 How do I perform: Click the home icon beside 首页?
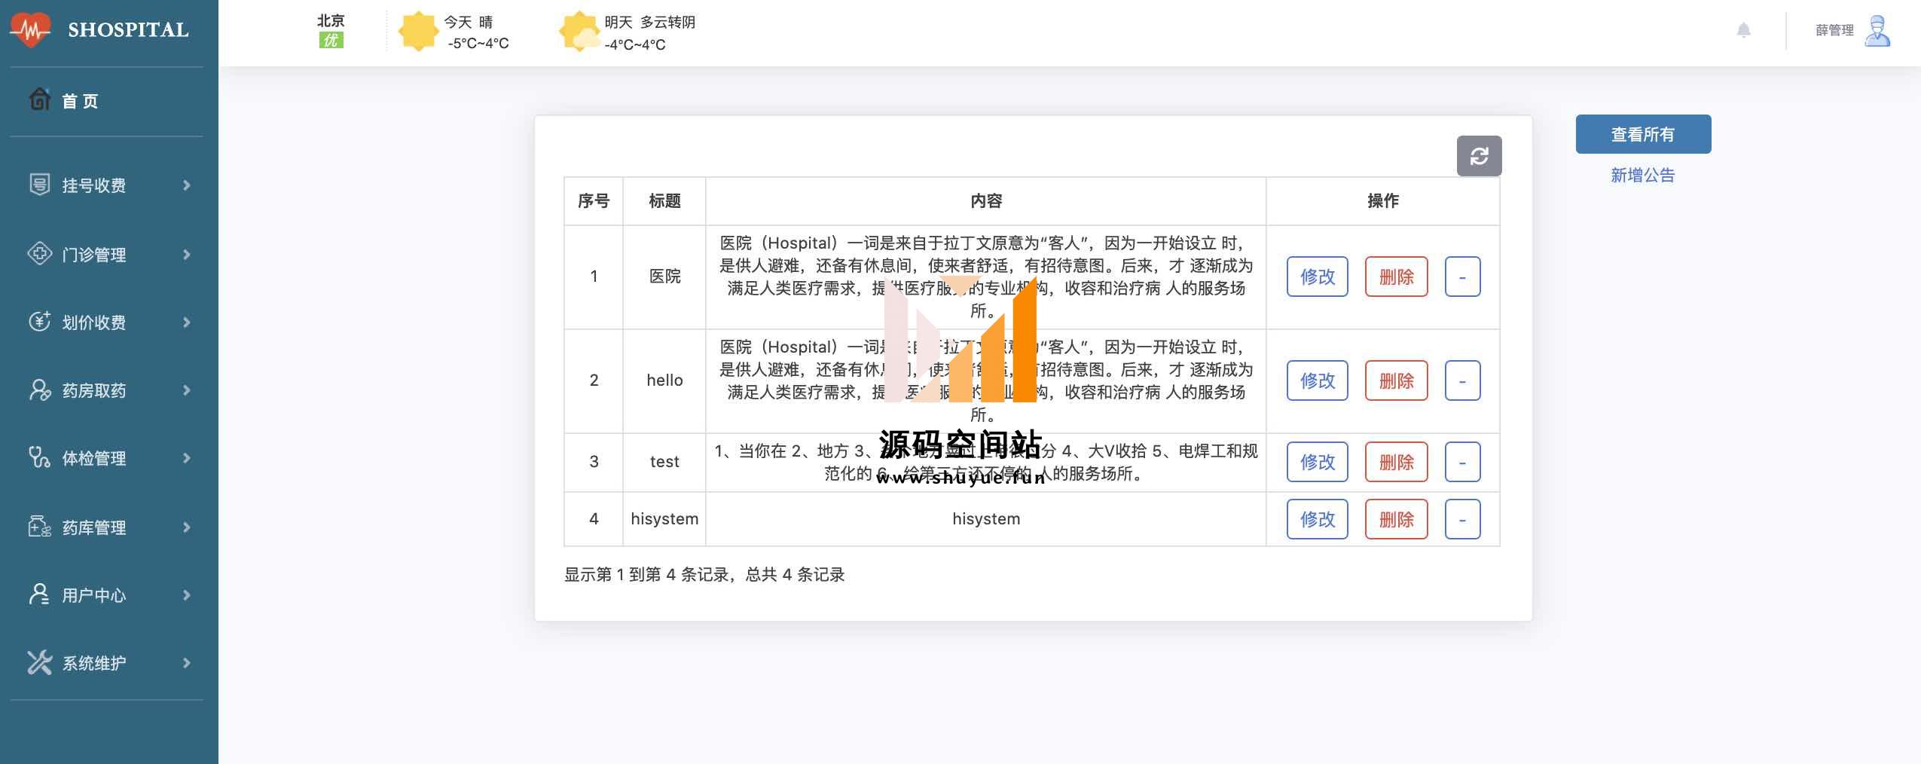[x=40, y=99]
